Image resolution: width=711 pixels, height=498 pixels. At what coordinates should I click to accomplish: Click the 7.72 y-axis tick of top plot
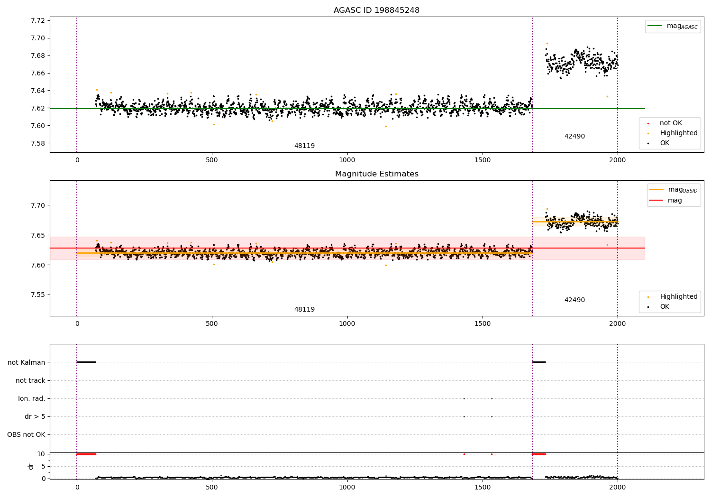pos(38,20)
